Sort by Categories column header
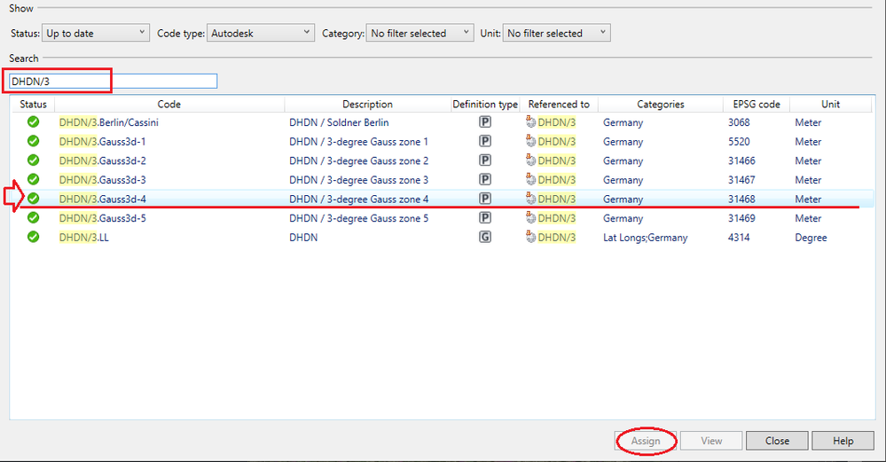The height and width of the screenshot is (462, 886). tap(661, 104)
